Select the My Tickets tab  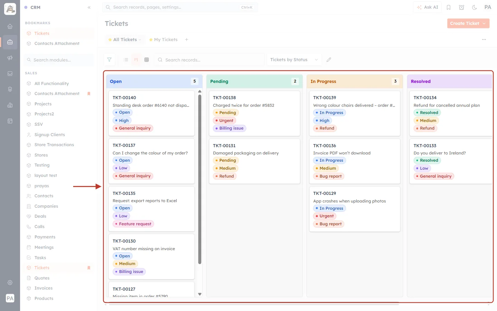coord(163,40)
